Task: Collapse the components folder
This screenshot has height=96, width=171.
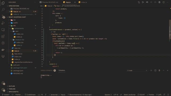Action: [x=19, y=29]
